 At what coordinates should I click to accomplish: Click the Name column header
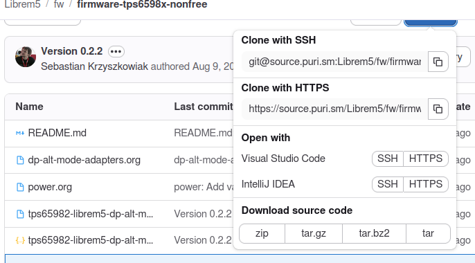click(29, 107)
